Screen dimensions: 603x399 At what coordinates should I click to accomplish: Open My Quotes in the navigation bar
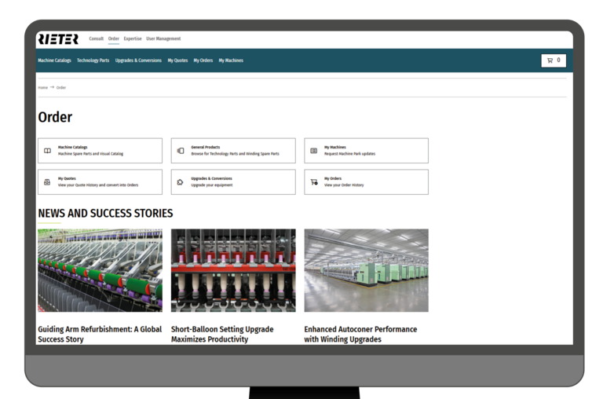177,60
